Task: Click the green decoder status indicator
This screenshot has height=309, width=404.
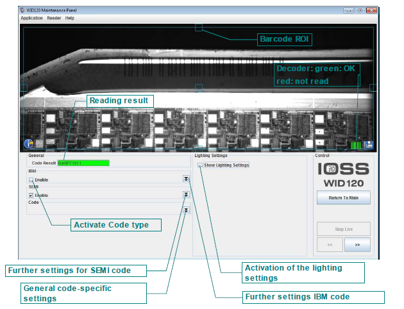Action: pos(356,146)
